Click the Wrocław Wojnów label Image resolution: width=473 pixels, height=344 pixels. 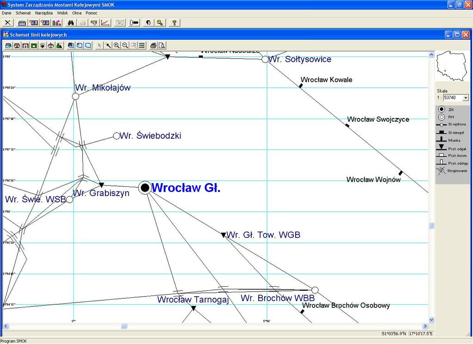[373, 180]
